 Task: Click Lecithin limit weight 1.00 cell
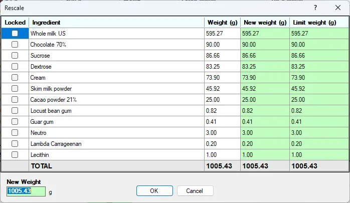click(319, 155)
